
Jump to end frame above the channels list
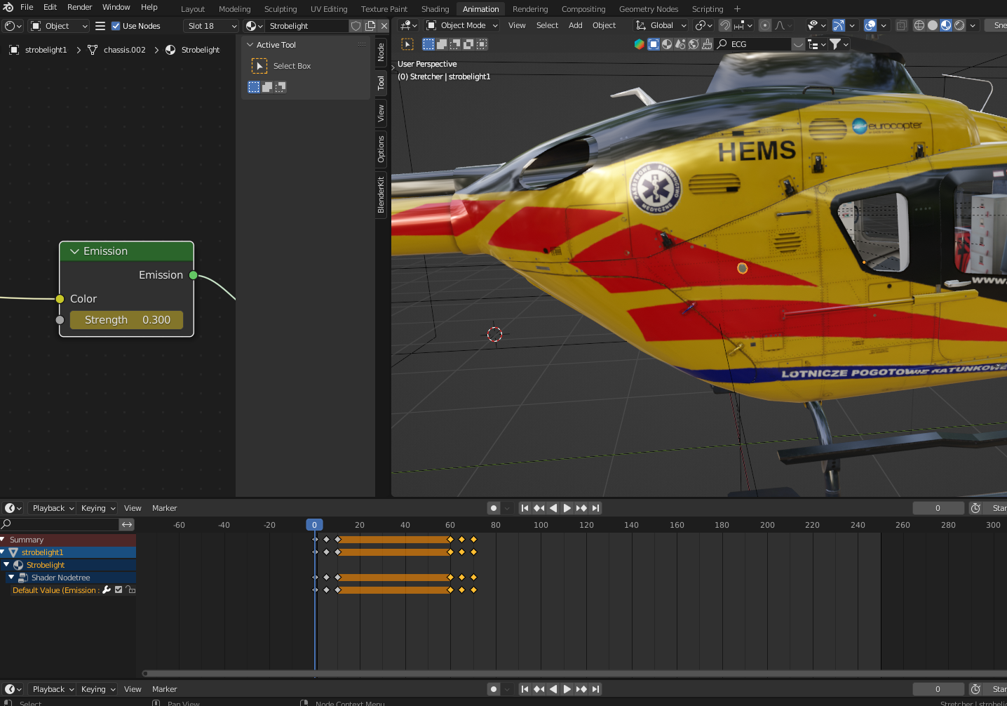click(595, 508)
